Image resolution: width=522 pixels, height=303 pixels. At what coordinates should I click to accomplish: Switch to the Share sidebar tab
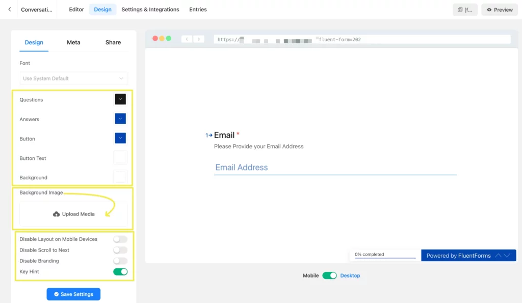113,43
